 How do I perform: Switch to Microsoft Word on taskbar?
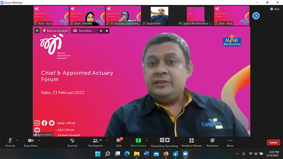146,154
